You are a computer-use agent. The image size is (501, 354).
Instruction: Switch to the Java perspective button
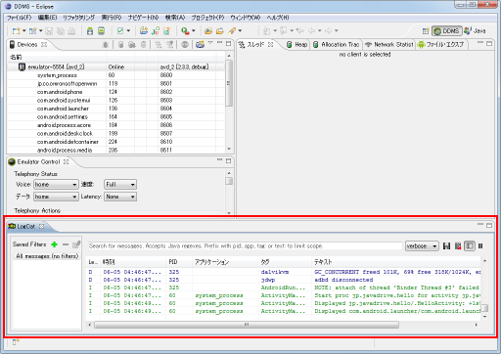pyautogui.click(x=475, y=31)
